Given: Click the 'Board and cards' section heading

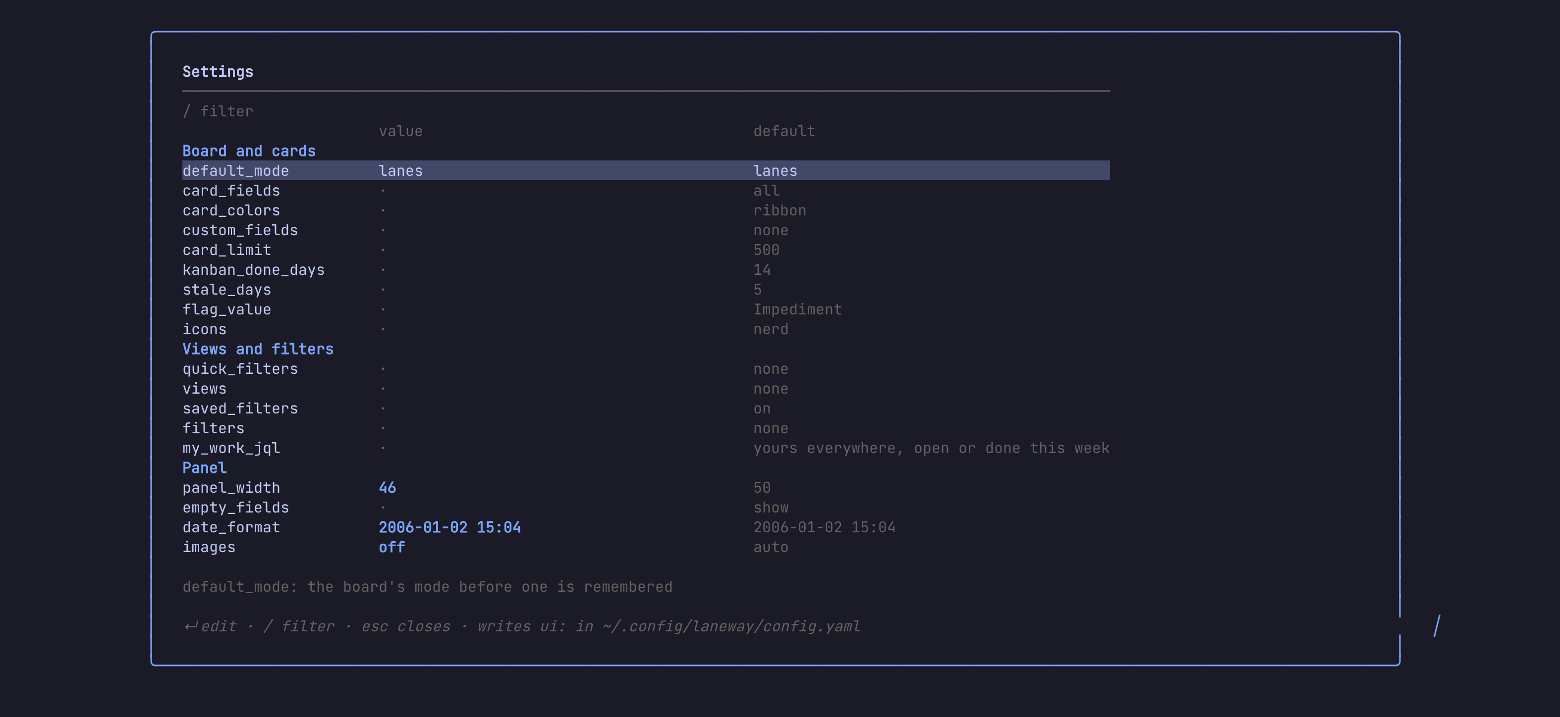Looking at the screenshot, I should click(249, 151).
